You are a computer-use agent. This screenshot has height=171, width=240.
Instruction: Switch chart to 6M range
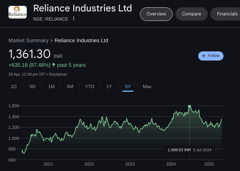pyautogui.click(x=70, y=87)
